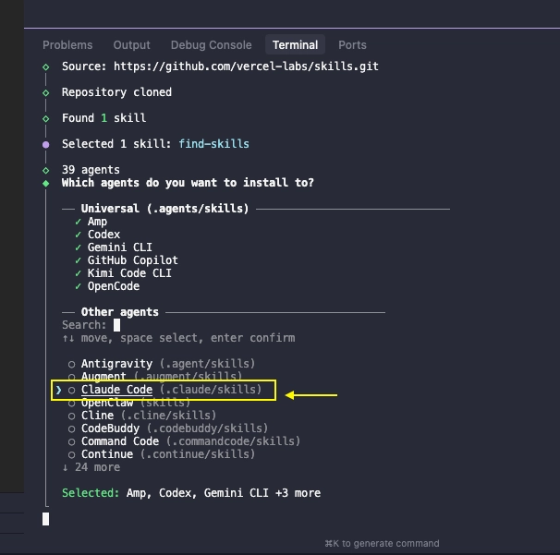
Task: Click the ⌘K to generate command hint
Action: pos(382,543)
